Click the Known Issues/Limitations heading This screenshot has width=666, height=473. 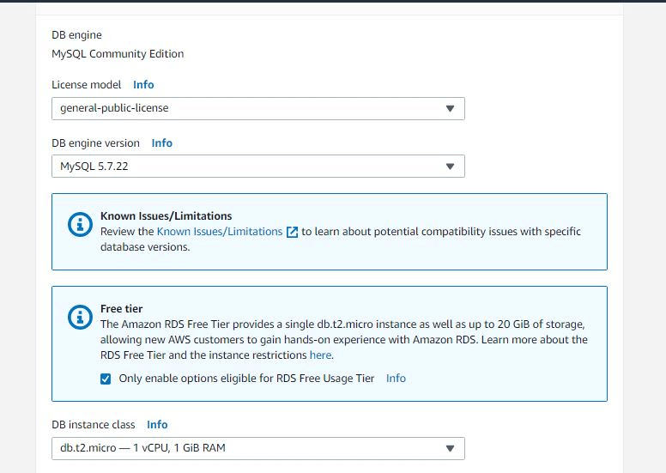(166, 215)
